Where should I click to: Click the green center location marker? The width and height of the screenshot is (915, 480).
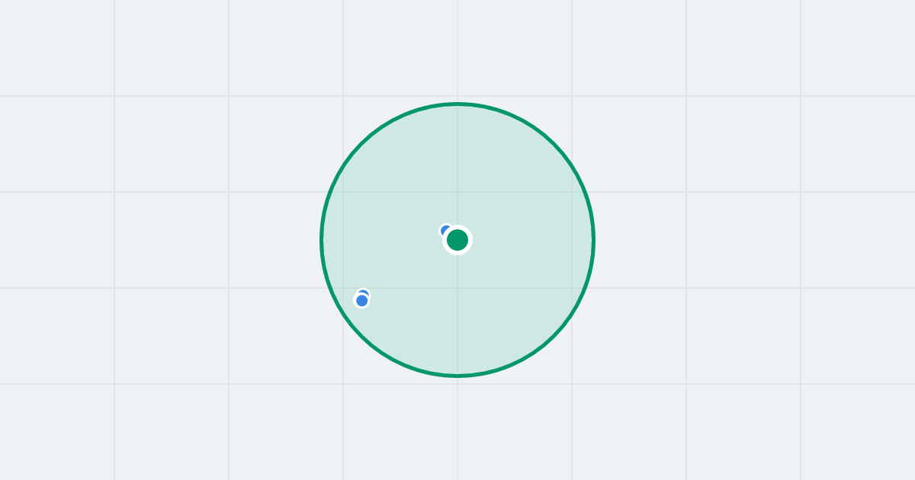pyautogui.click(x=457, y=240)
